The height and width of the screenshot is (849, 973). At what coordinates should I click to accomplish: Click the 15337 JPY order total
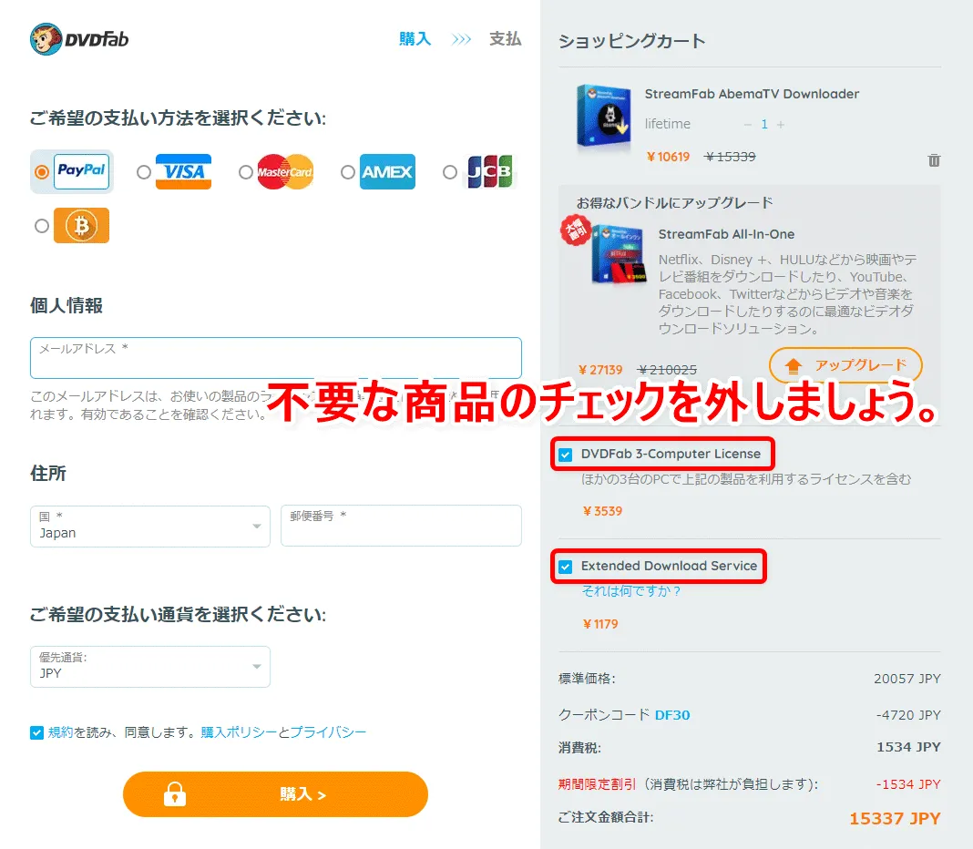pyautogui.click(x=895, y=819)
